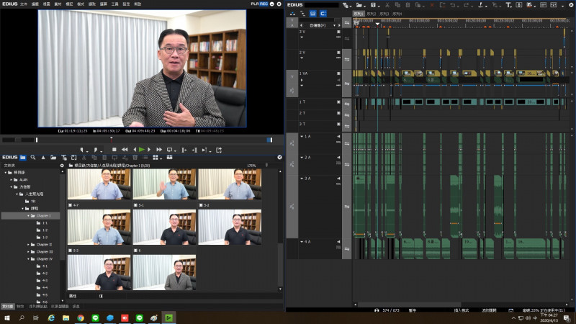Screen dimensions: 576x324
Task: Click the Rewind button in the player
Action: tap(125, 149)
